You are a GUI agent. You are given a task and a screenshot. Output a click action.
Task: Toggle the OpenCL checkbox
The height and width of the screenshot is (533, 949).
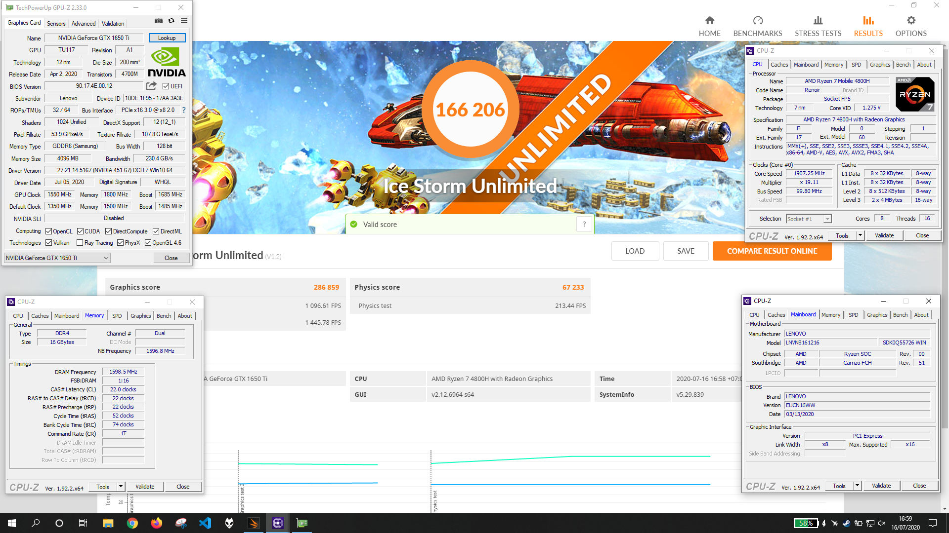click(48, 231)
